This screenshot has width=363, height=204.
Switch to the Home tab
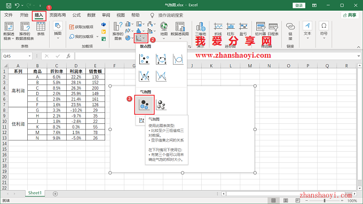pyautogui.click(x=24, y=15)
